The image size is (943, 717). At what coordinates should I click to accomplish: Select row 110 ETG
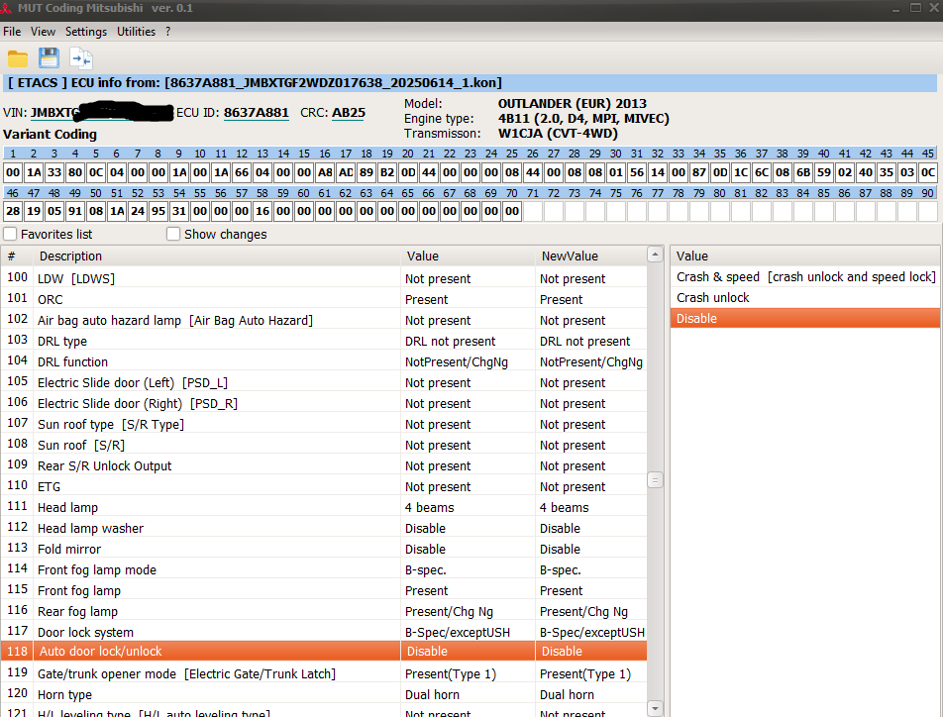324,486
